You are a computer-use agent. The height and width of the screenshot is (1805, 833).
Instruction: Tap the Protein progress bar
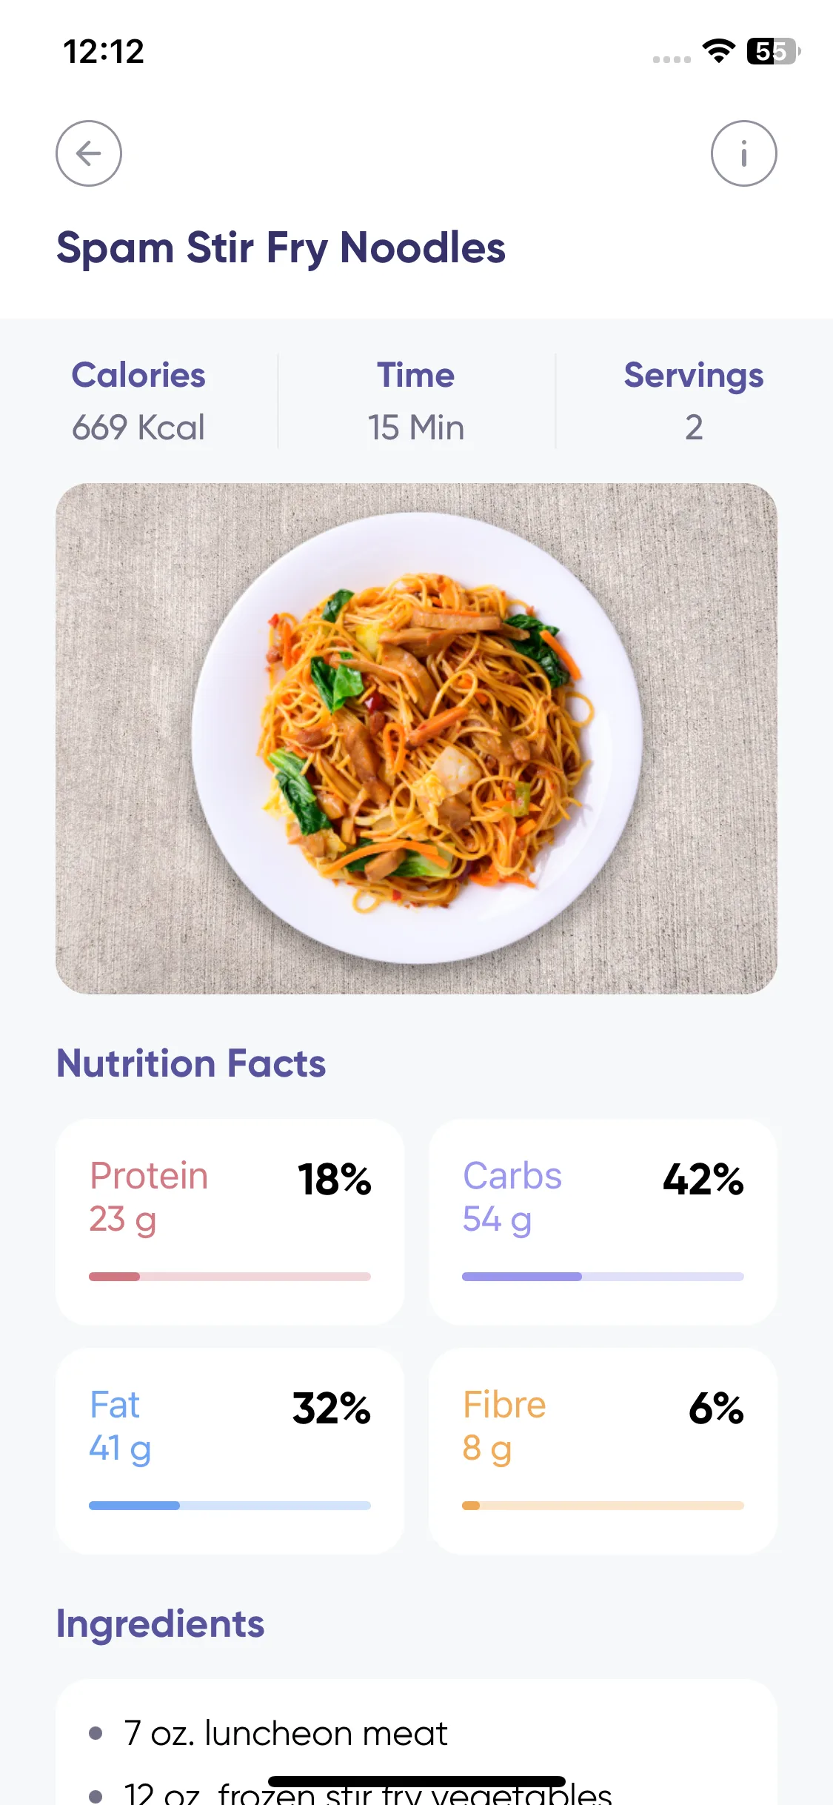tap(230, 1277)
